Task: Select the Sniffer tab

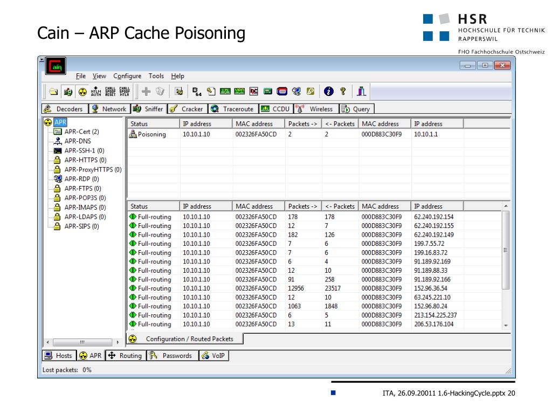Action: point(149,109)
